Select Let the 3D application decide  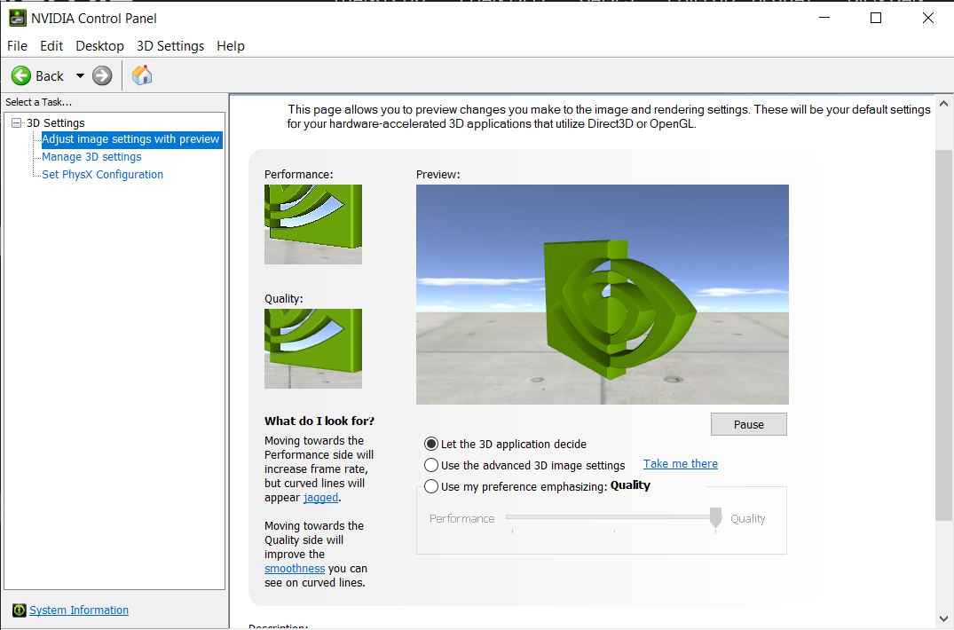[431, 444]
